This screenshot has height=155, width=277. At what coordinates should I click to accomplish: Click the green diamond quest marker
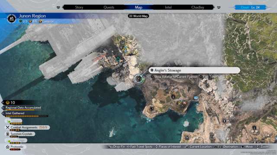[x=118, y=59]
